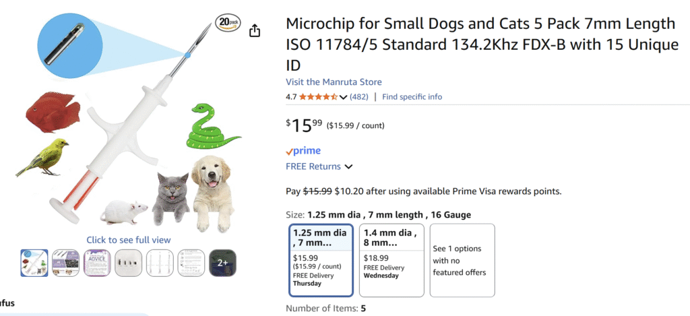Select the 1.4 mm dia $18.99 option
The image size is (690, 316).
point(391,259)
